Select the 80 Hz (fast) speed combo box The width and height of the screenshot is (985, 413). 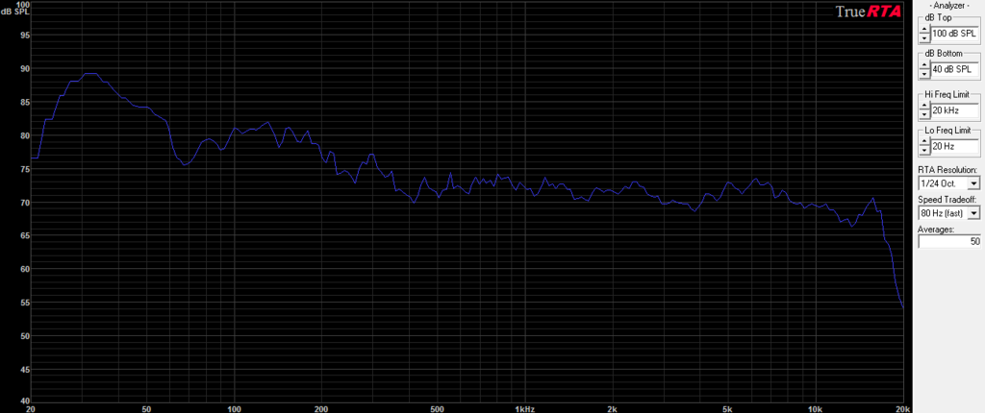point(948,213)
